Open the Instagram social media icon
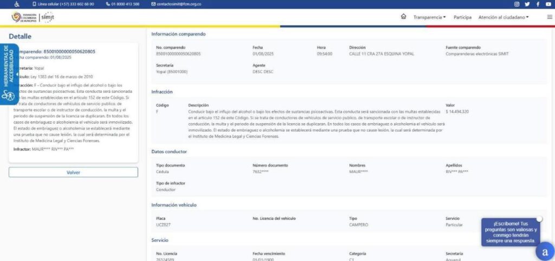The image size is (555, 261). tap(517, 4)
